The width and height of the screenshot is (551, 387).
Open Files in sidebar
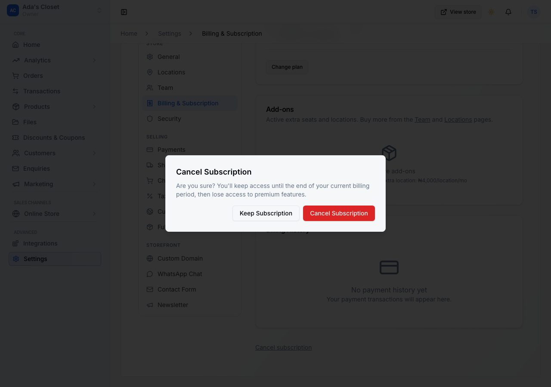tap(55, 122)
